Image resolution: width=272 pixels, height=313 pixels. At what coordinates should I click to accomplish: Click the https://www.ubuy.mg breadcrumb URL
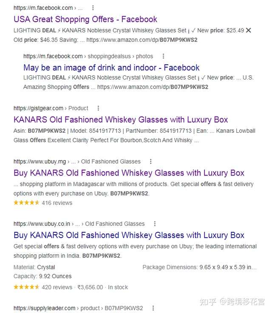pyautogui.click(x=77, y=161)
